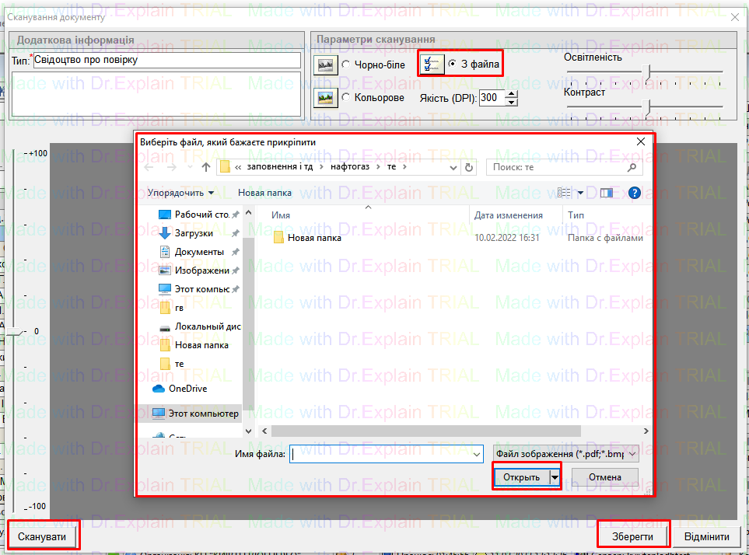Open the Упорядочить menu

tap(180, 193)
